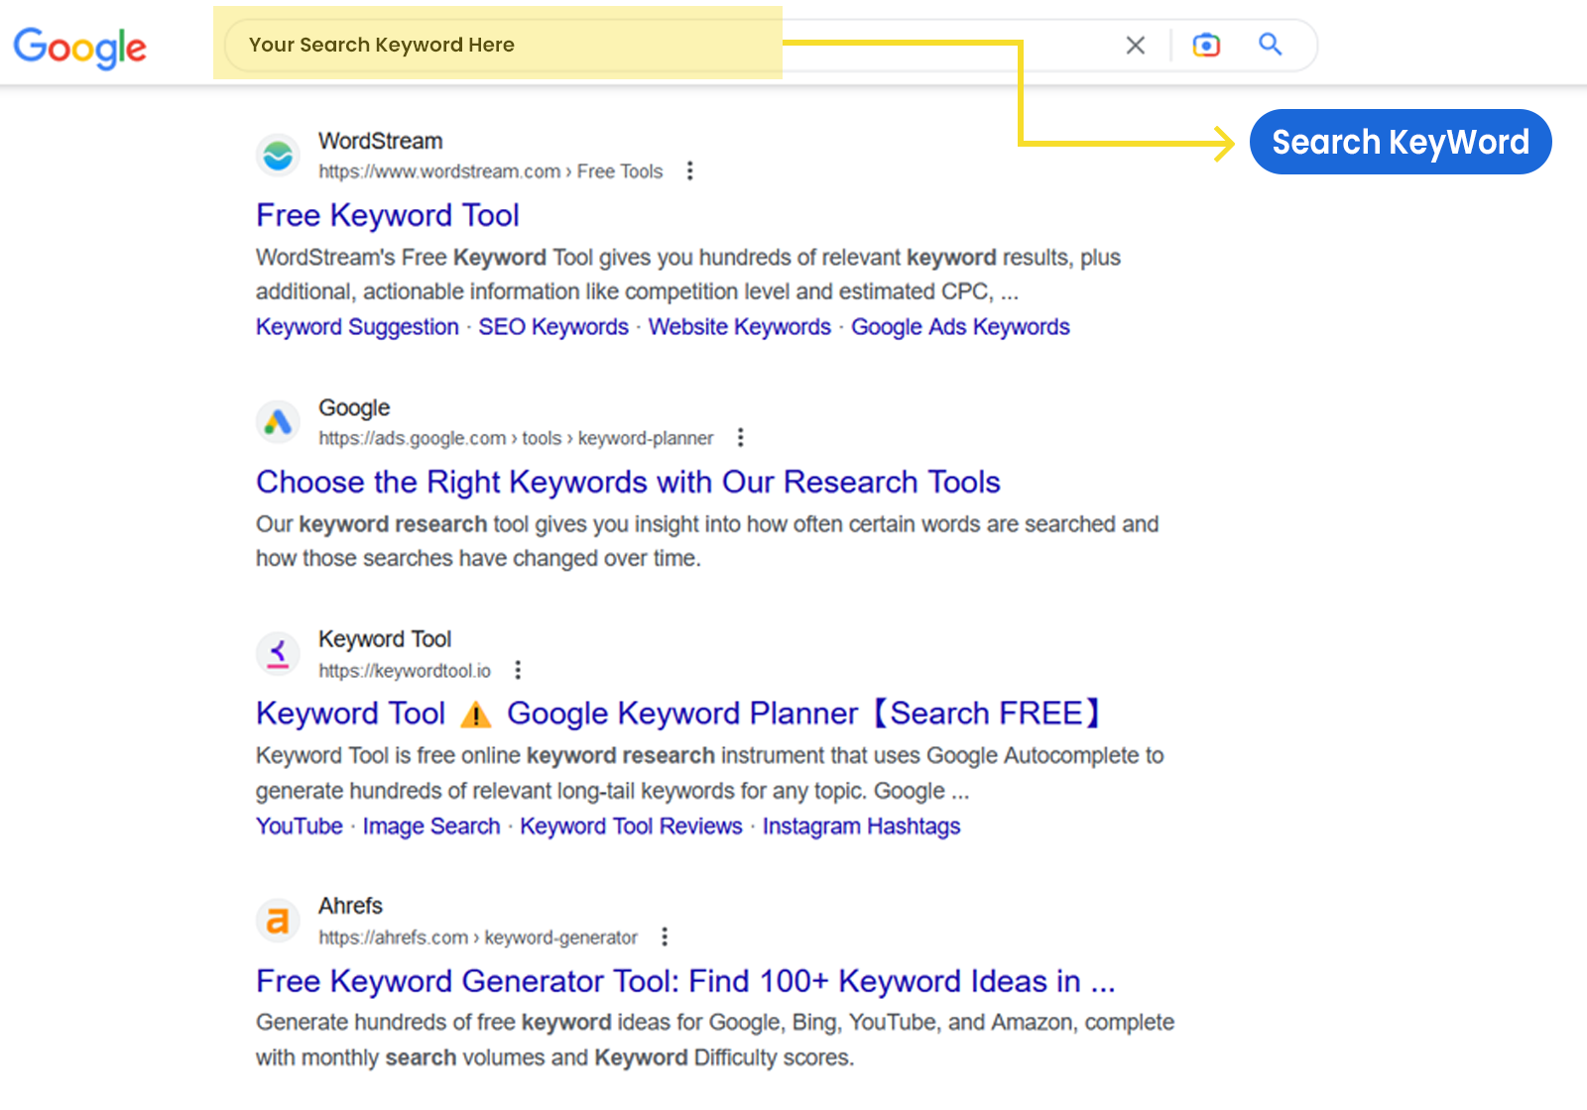Viewport: 1587px width, 1110px height.
Task: Open Keyword Tool Reviews sitelink
Action: pos(631,827)
